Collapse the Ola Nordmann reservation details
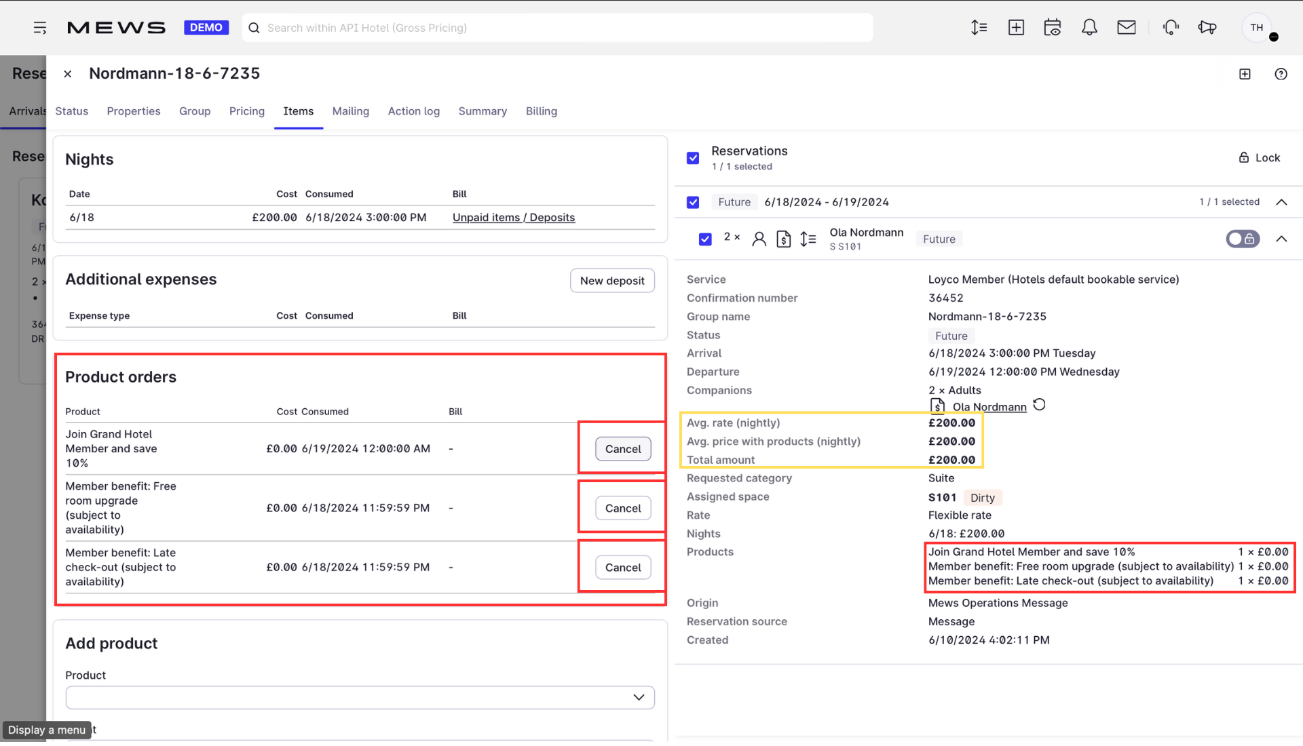The height and width of the screenshot is (746, 1303). (1281, 239)
